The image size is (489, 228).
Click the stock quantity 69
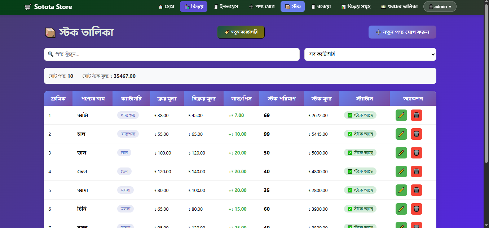(267, 115)
